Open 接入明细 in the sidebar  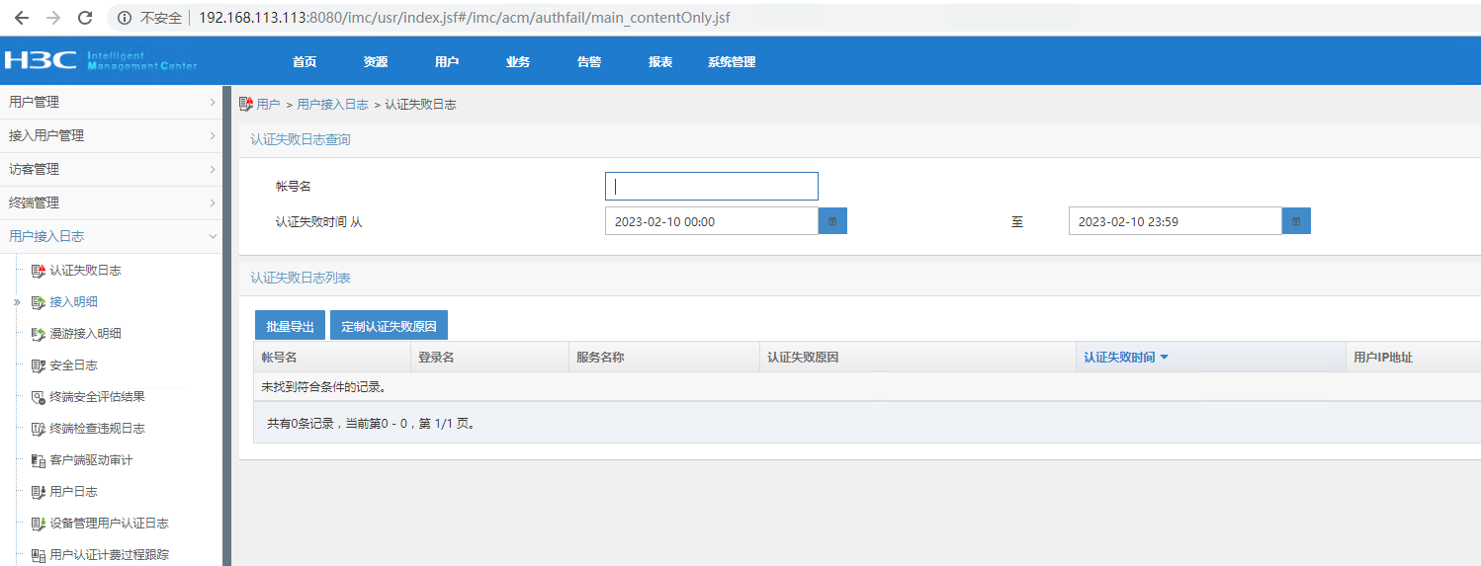(74, 302)
